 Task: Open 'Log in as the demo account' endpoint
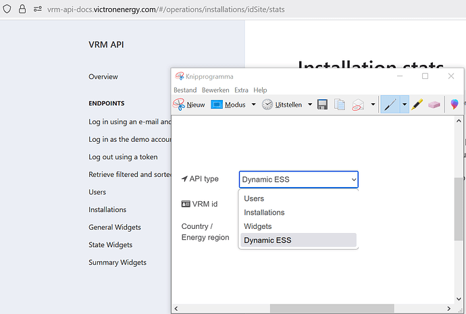point(130,139)
